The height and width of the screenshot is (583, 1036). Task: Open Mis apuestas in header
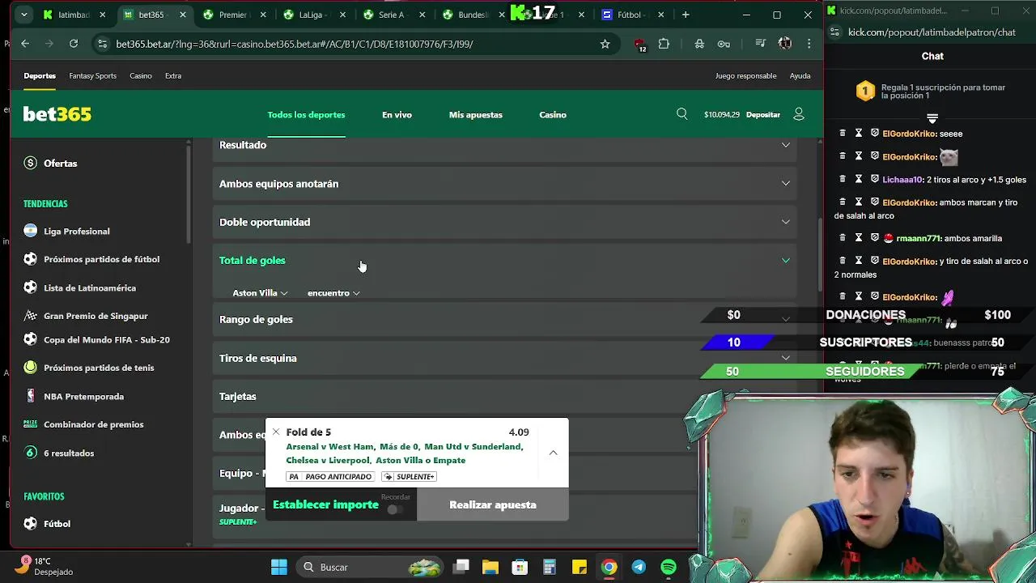pos(476,114)
